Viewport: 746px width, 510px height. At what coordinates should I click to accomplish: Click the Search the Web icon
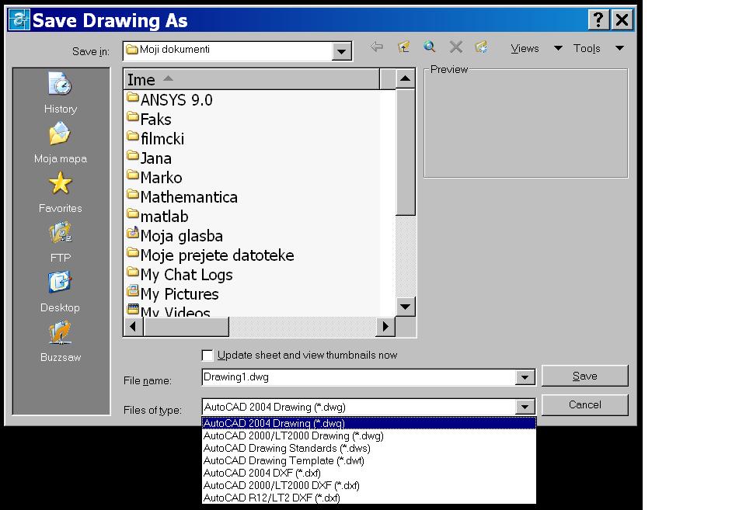[430, 47]
